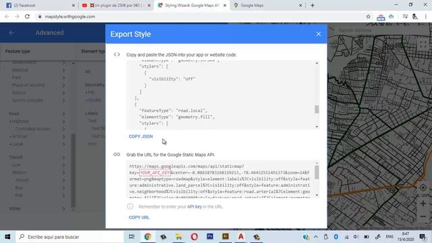Switch to the Facebook browser tab
This screenshot has height=243, width=432.
[x=40, y=5]
